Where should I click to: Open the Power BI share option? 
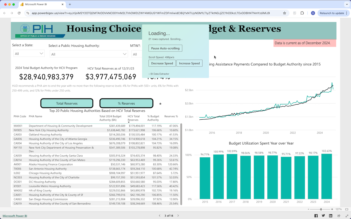[339, 216]
